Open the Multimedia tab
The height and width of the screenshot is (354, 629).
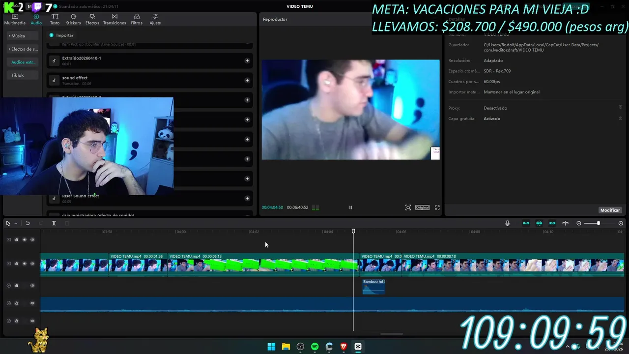point(15,19)
